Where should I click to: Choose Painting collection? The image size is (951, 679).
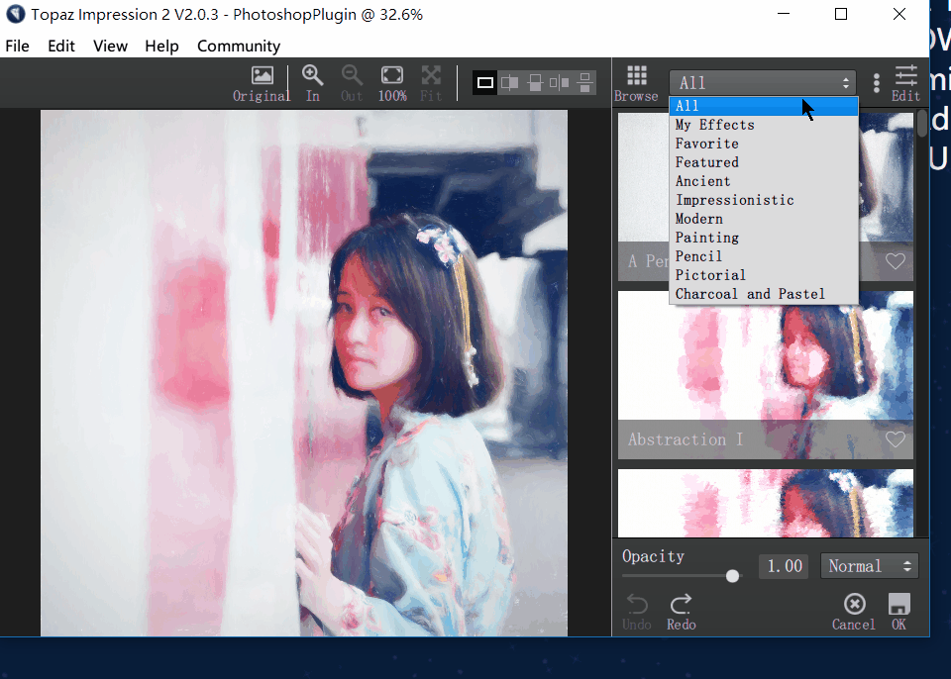[764, 238]
